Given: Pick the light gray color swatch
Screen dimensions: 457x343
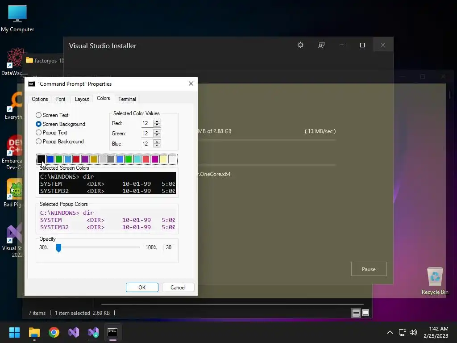Looking at the screenshot, I should pos(102,159).
